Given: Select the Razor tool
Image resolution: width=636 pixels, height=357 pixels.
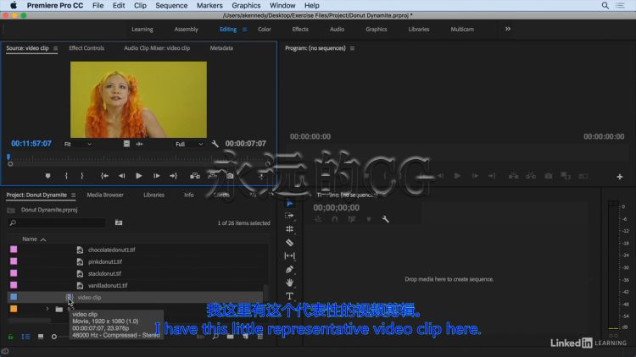Looking at the screenshot, I should [x=290, y=243].
